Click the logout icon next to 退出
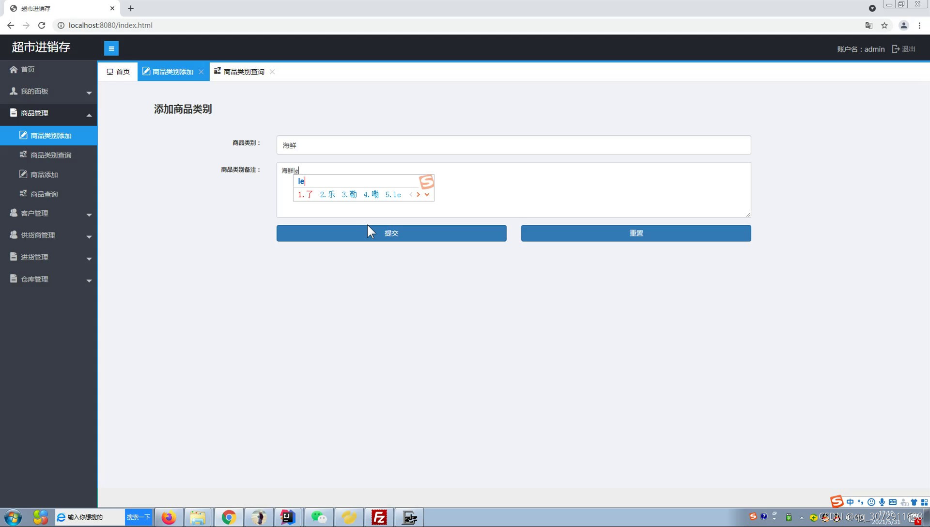The height and width of the screenshot is (527, 930). [896, 49]
